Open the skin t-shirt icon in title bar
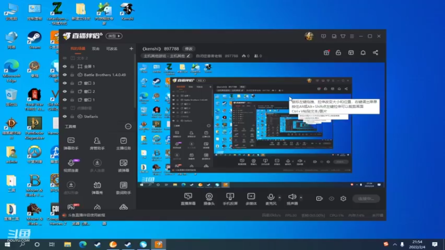This screenshot has height=250, width=445. [343, 36]
